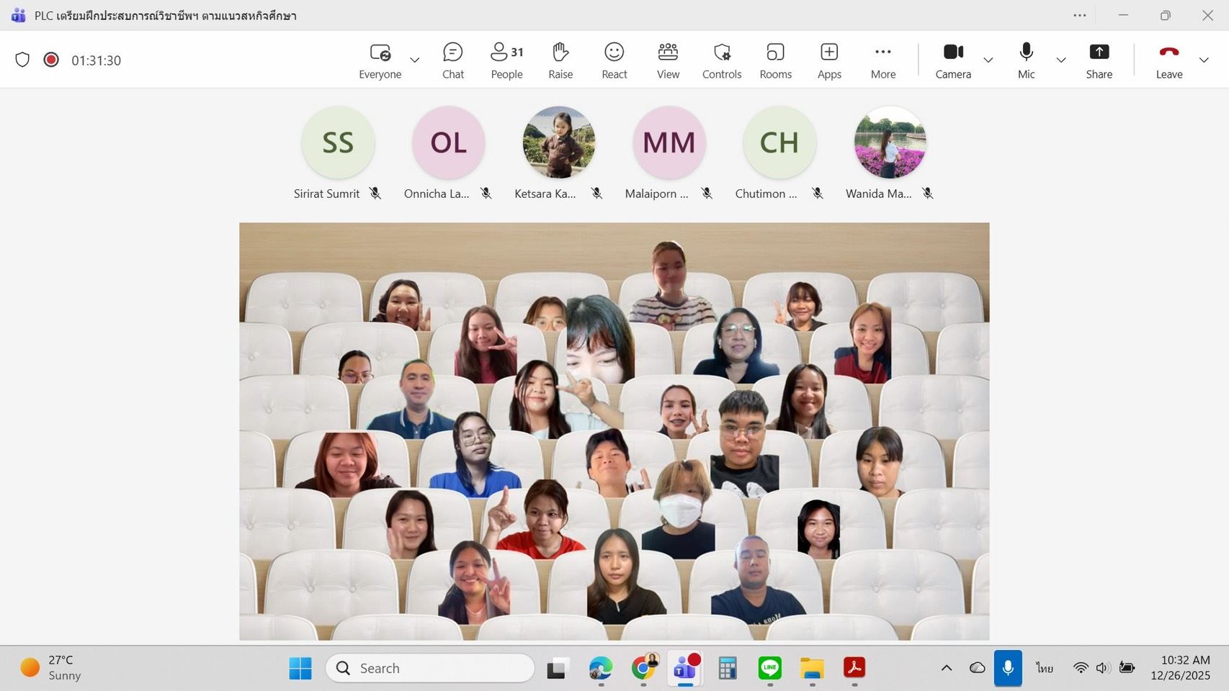
Task: Open the View layout options
Action: (x=668, y=60)
